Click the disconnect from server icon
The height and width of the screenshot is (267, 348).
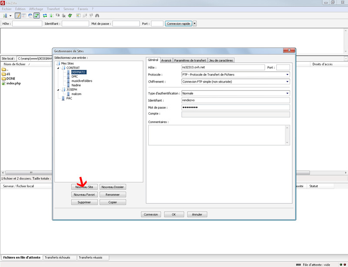pyautogui.click(x=64, y=16)
